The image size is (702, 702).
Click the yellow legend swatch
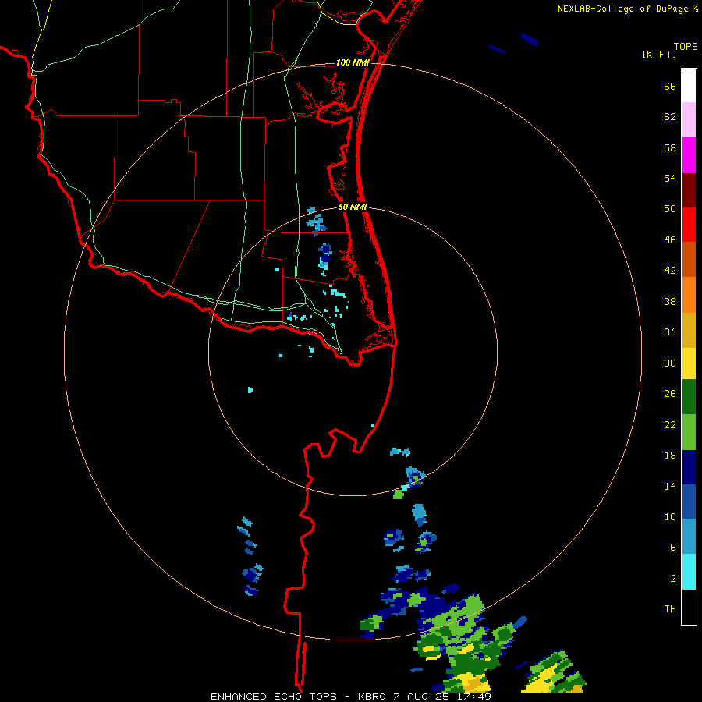689,363
